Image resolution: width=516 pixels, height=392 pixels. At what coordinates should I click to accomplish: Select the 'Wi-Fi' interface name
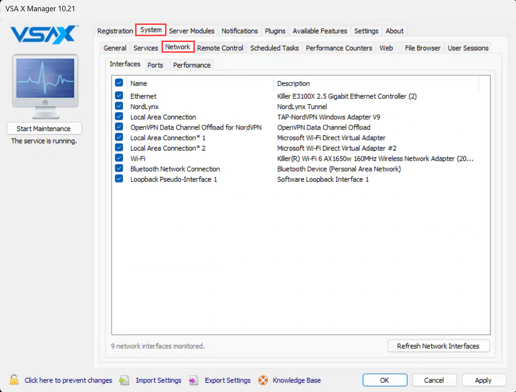tap(138, 158)
